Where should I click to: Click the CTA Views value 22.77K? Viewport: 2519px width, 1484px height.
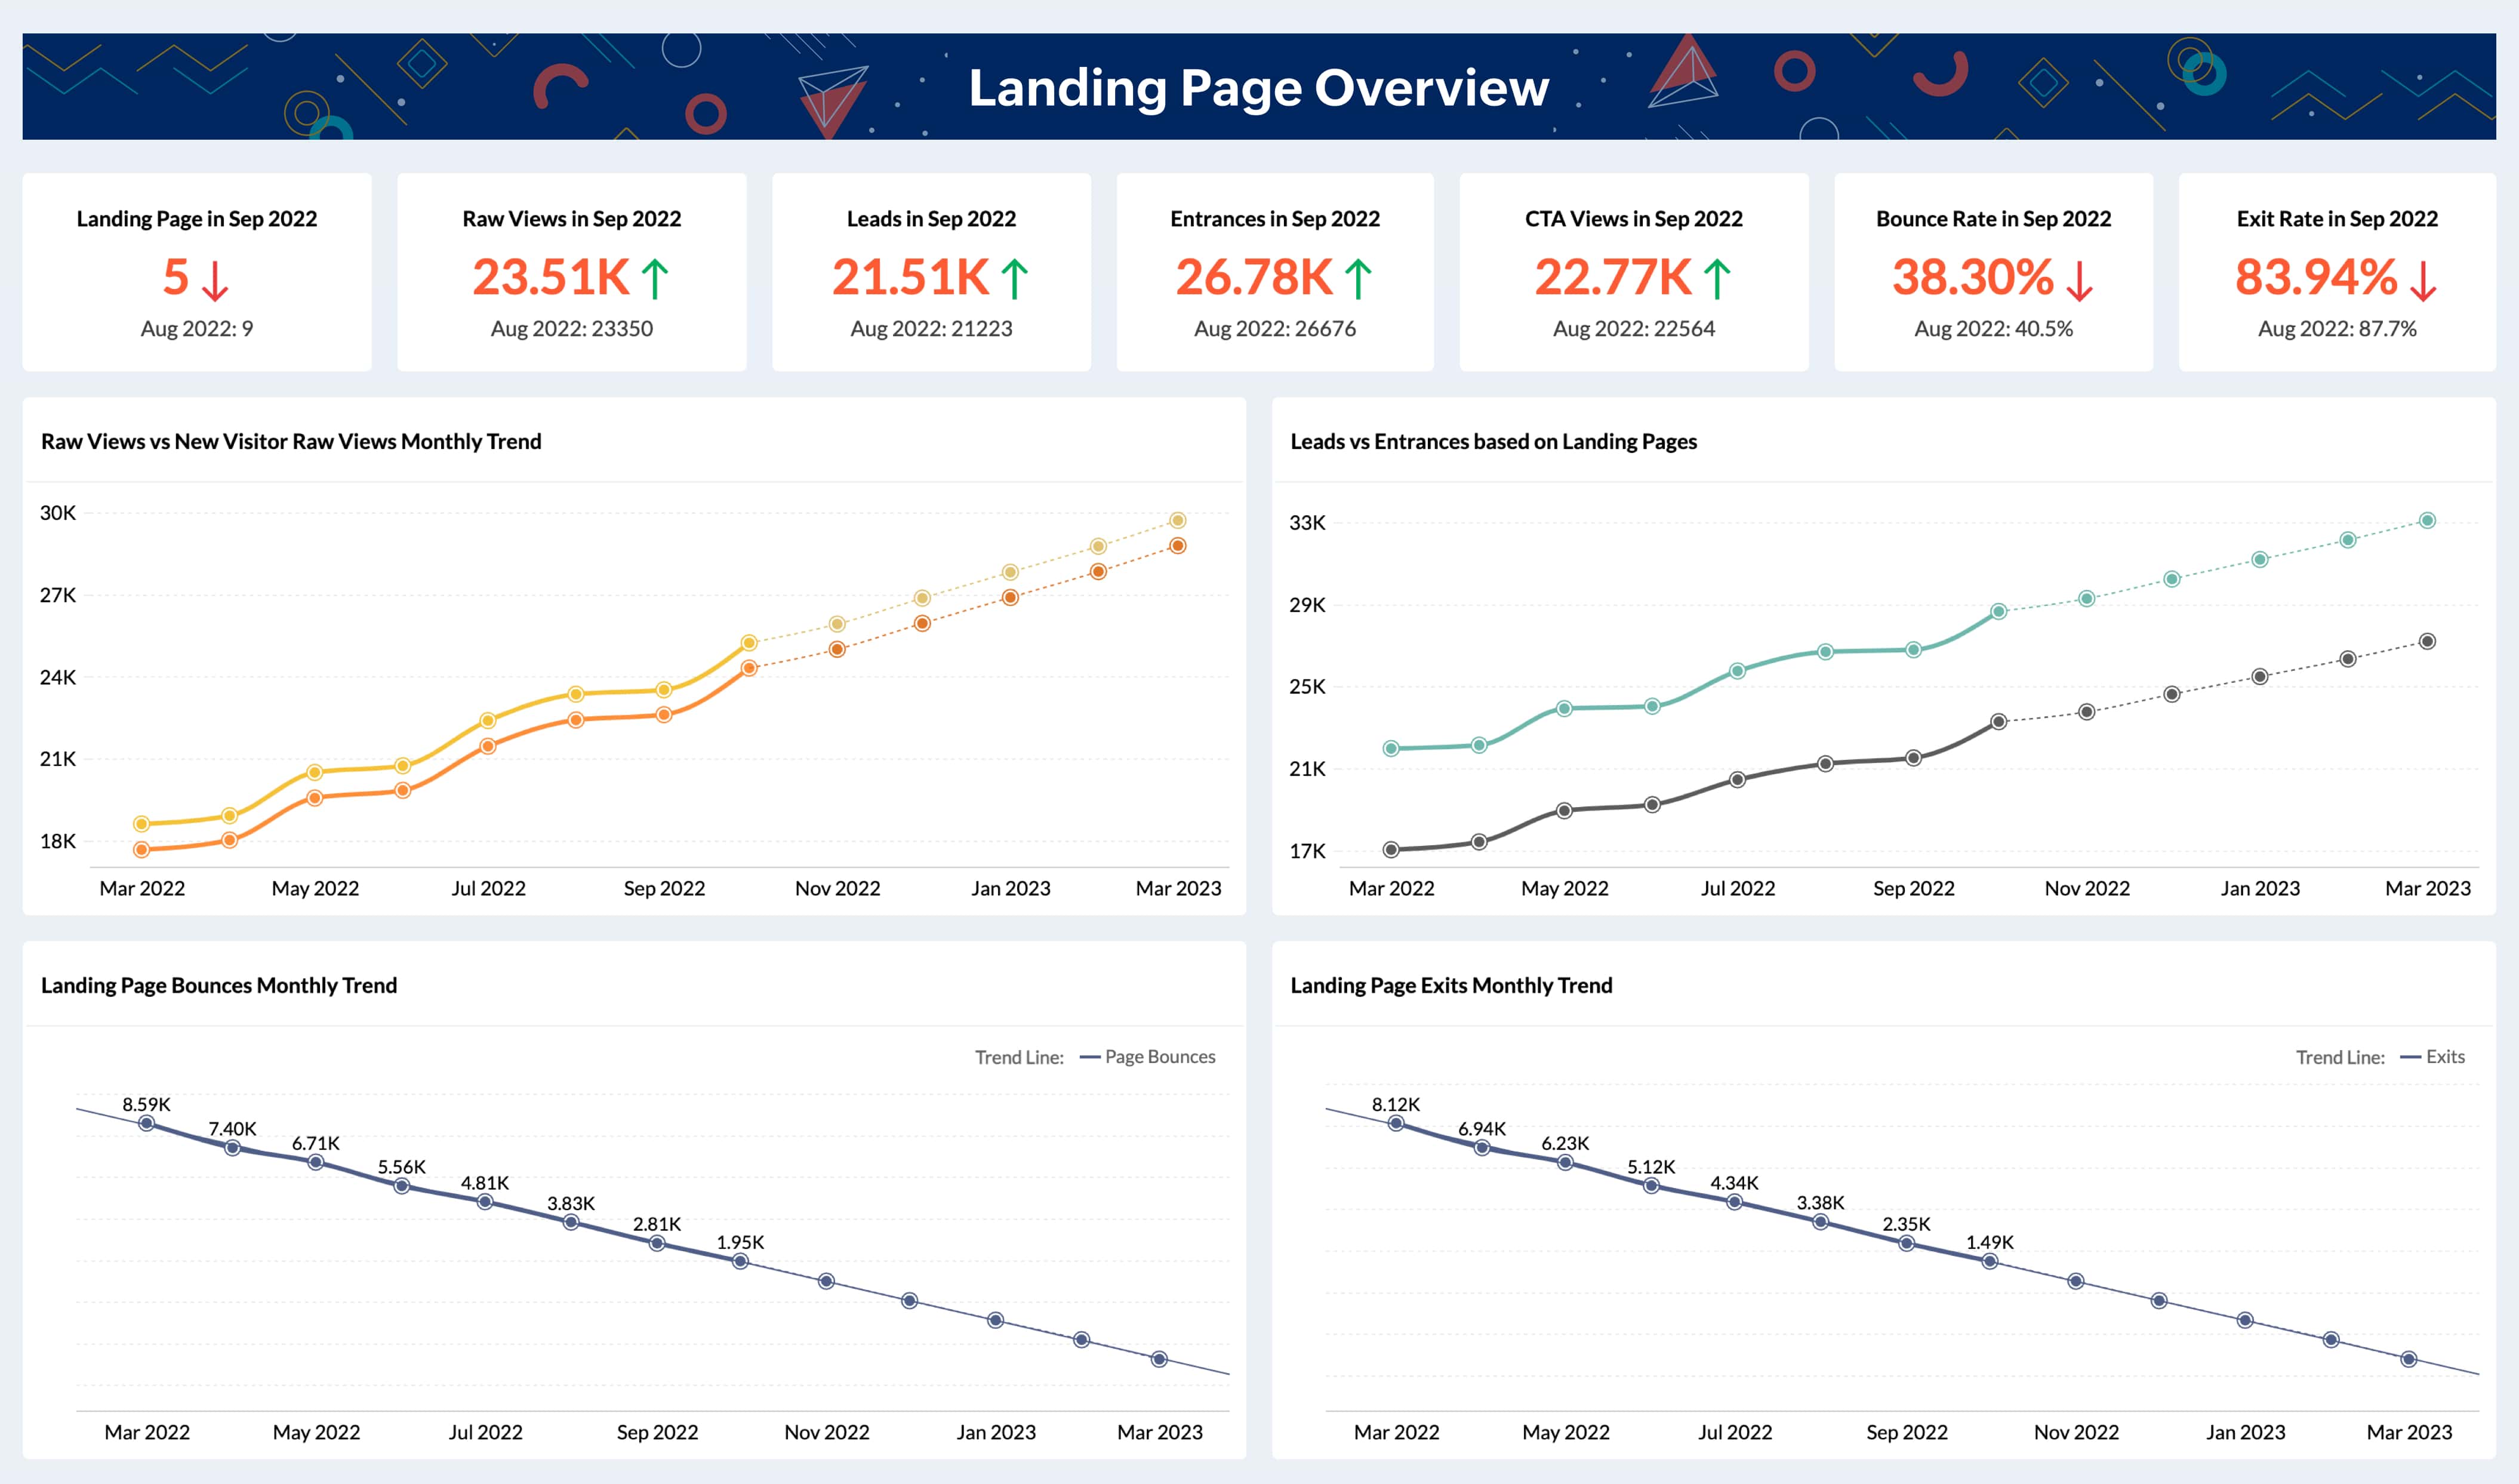click(x=1613, y=277)
